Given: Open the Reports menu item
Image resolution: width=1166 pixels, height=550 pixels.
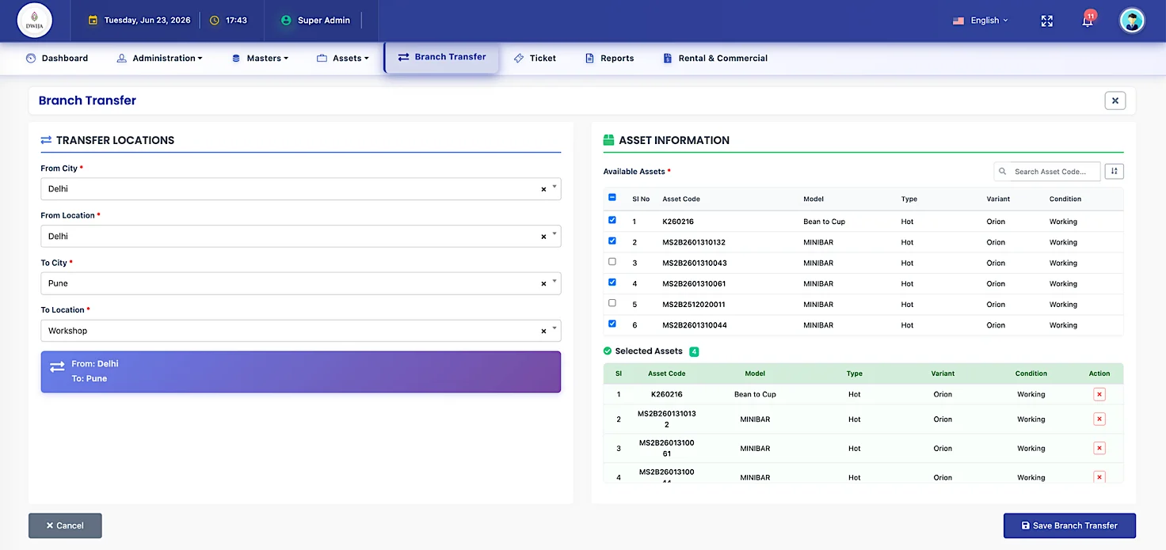Looking at the screenshot, I should pyautogui.click(x=609, y=58).
